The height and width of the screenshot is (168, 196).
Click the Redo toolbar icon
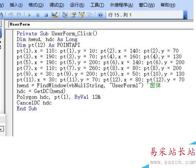[x=19, y=15]
